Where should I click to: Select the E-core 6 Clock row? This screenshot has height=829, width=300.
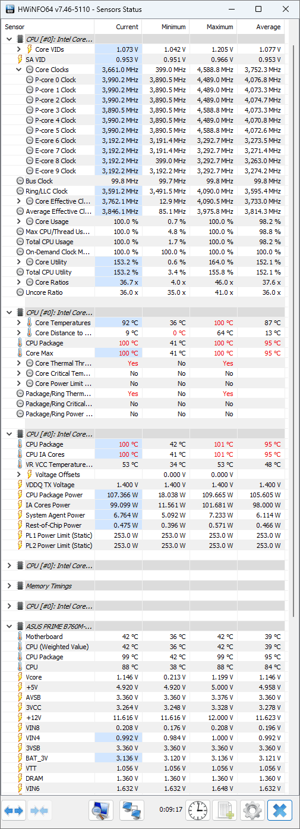143,141
